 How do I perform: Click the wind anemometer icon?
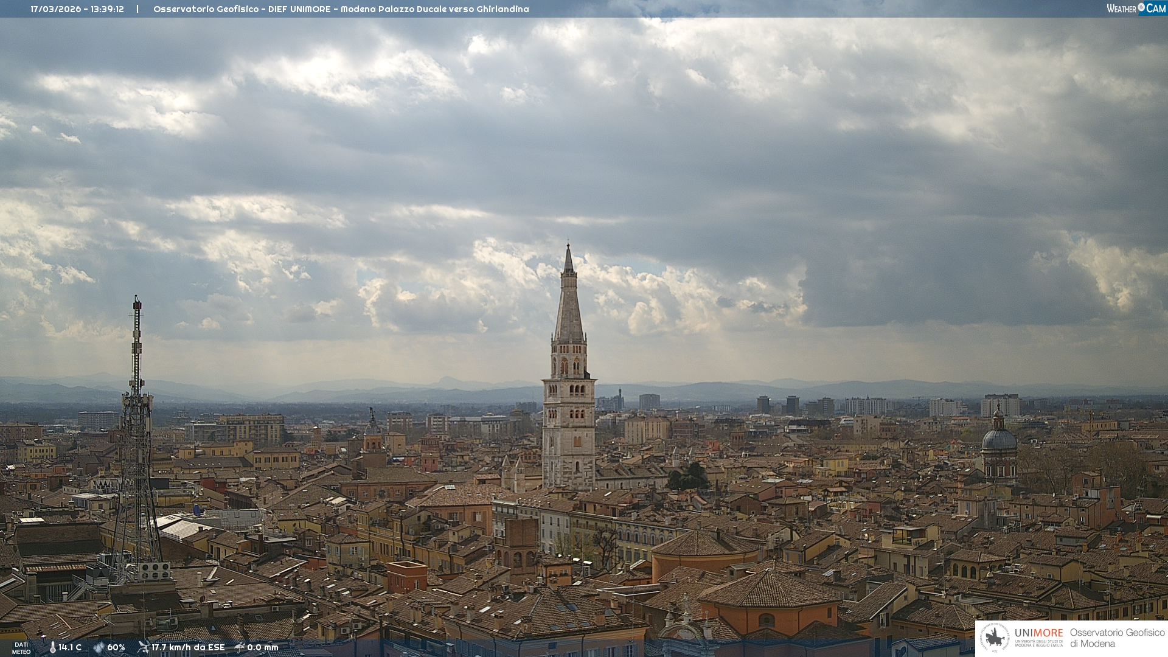(143, 647)
